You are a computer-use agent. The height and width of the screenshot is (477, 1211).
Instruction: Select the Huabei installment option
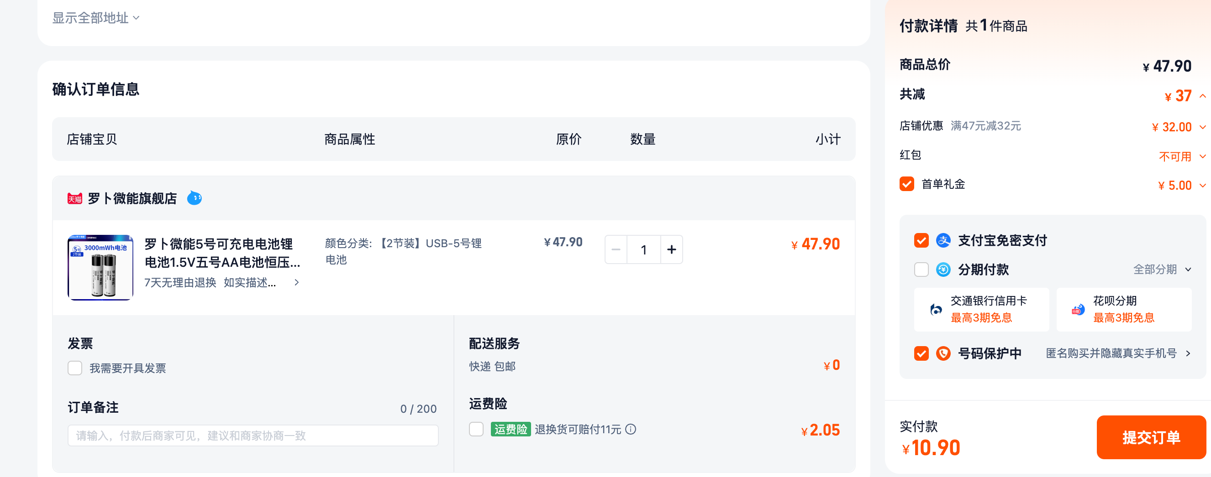pos(1124,309)
